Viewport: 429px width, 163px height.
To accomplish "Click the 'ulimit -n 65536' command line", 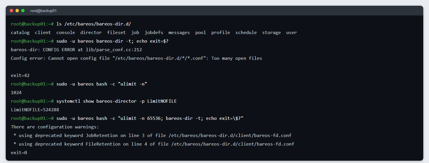I will [150, 118].
